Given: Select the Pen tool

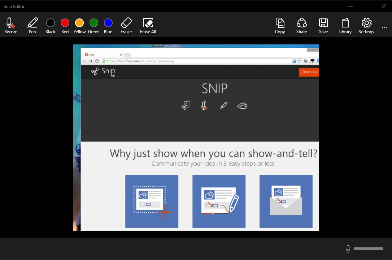Looking at the screenshot, I should [x=32, y=25].
